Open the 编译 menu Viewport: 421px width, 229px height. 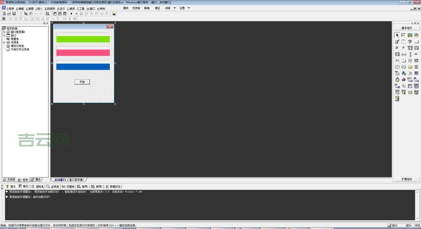[x=71, y=8]
